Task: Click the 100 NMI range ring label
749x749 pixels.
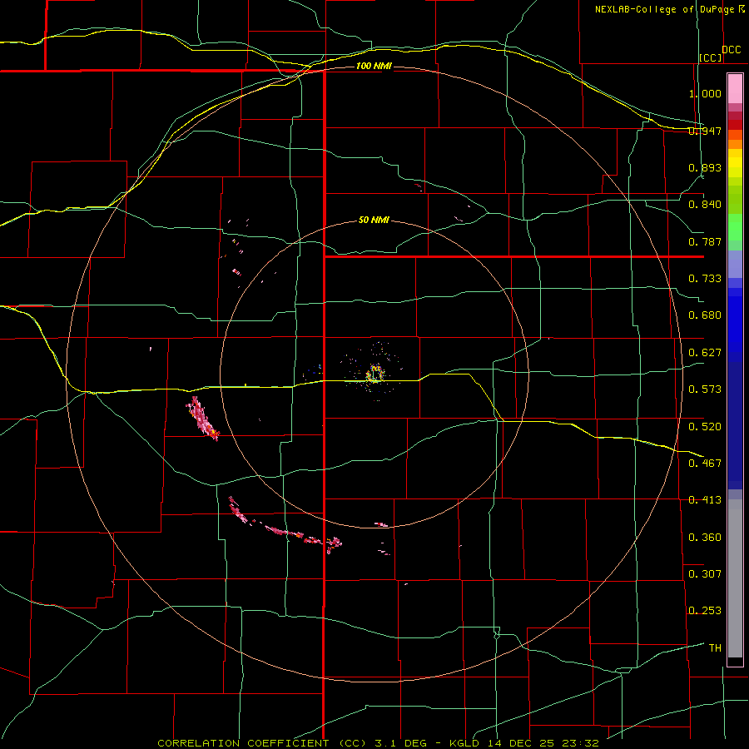Action: 374,66
